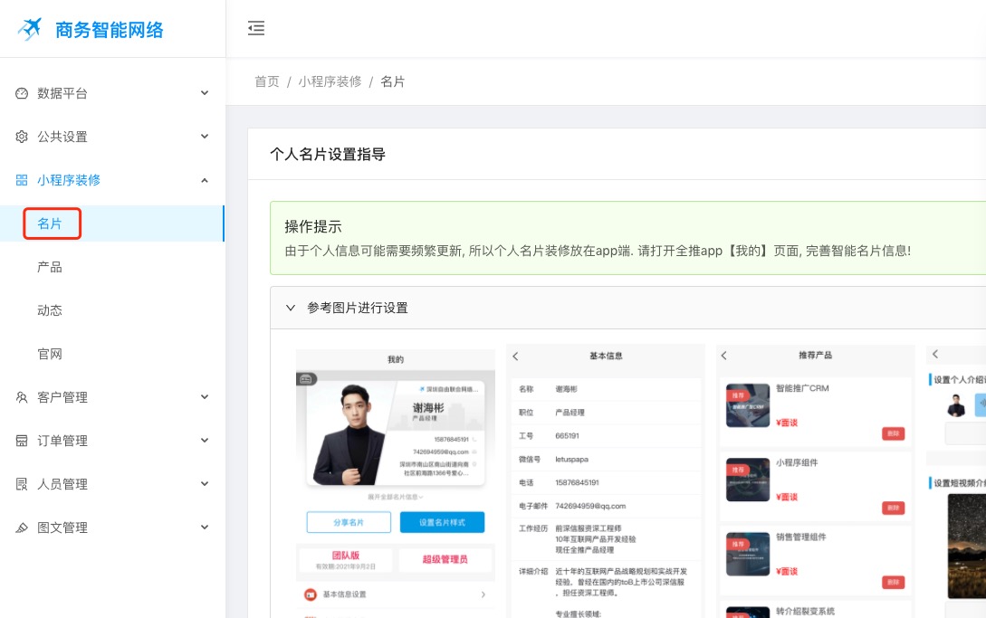
Task: Click the red delete button for 智能推广CRM
Action: pyautogui.click(x=893, y=433)
